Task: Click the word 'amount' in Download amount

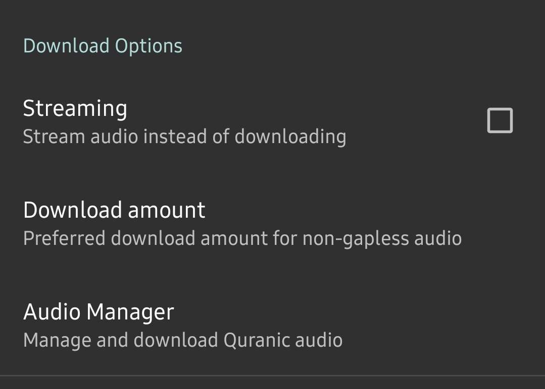Action: coord(167,211)
